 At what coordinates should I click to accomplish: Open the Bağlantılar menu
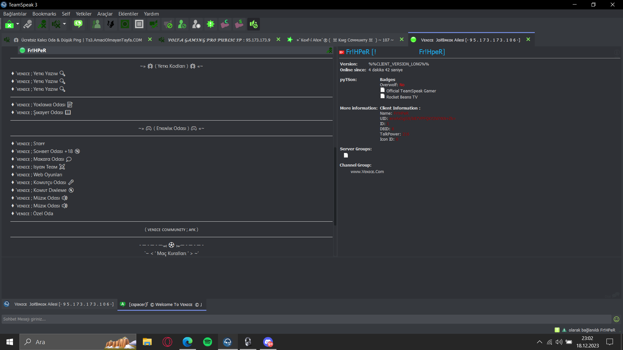(15, 14)
